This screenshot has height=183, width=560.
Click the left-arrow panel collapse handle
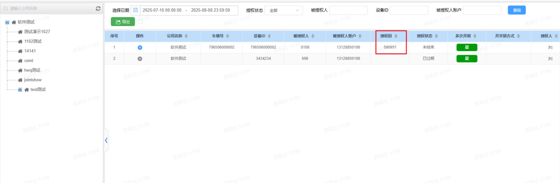pyautogui.click(x=106, y=140)
